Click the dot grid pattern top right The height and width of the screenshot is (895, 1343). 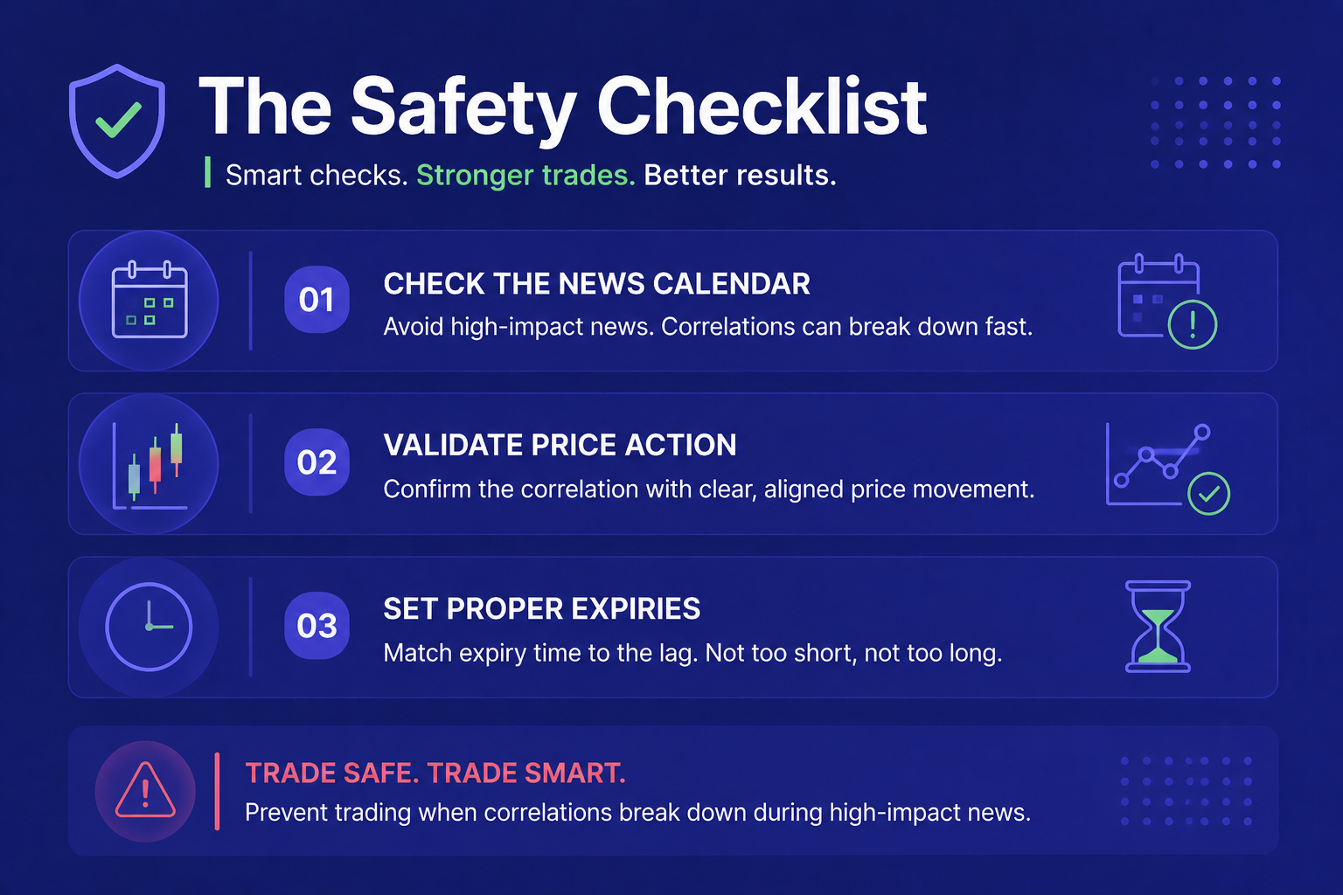[x=1215, y=122]
